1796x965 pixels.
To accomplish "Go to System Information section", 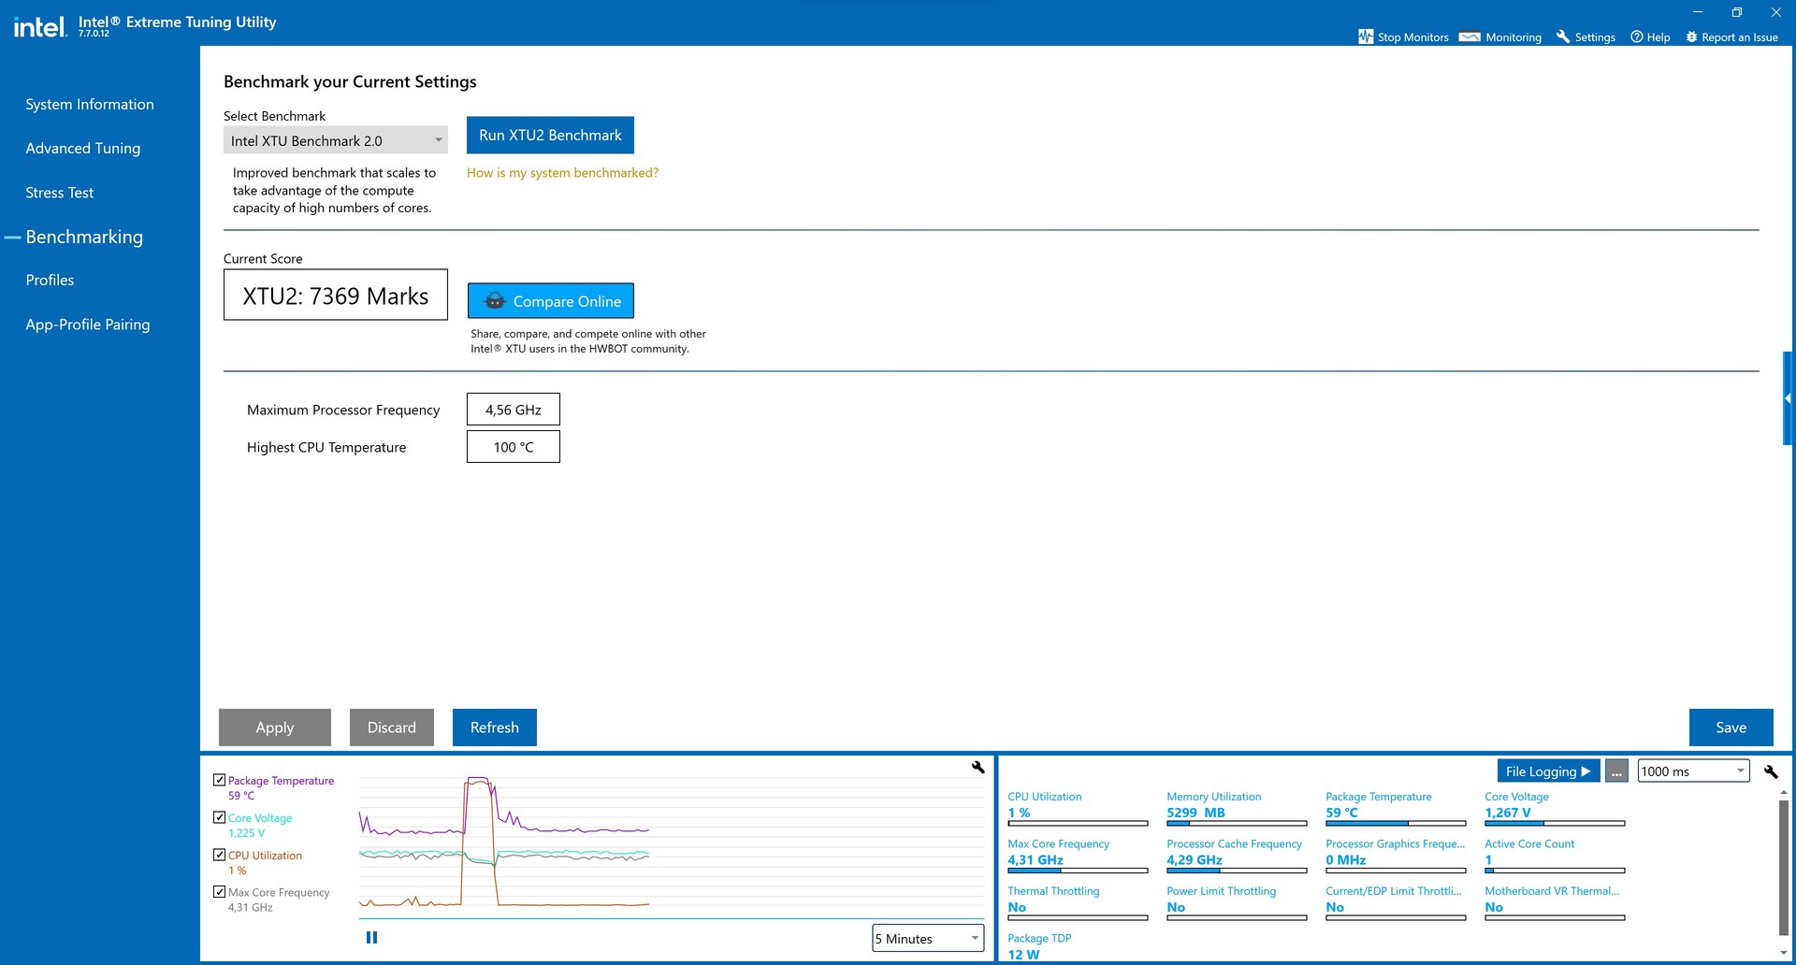I will (90, 104).
